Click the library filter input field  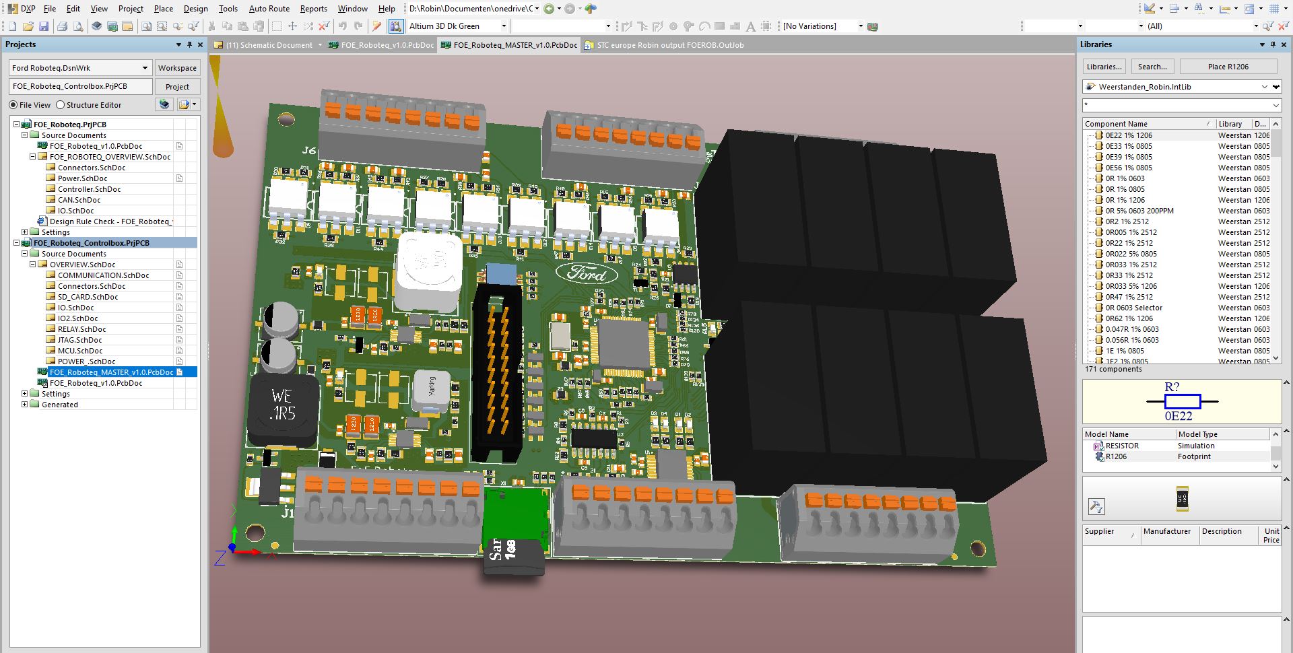pyautogui.click(x=1182, y=106)
